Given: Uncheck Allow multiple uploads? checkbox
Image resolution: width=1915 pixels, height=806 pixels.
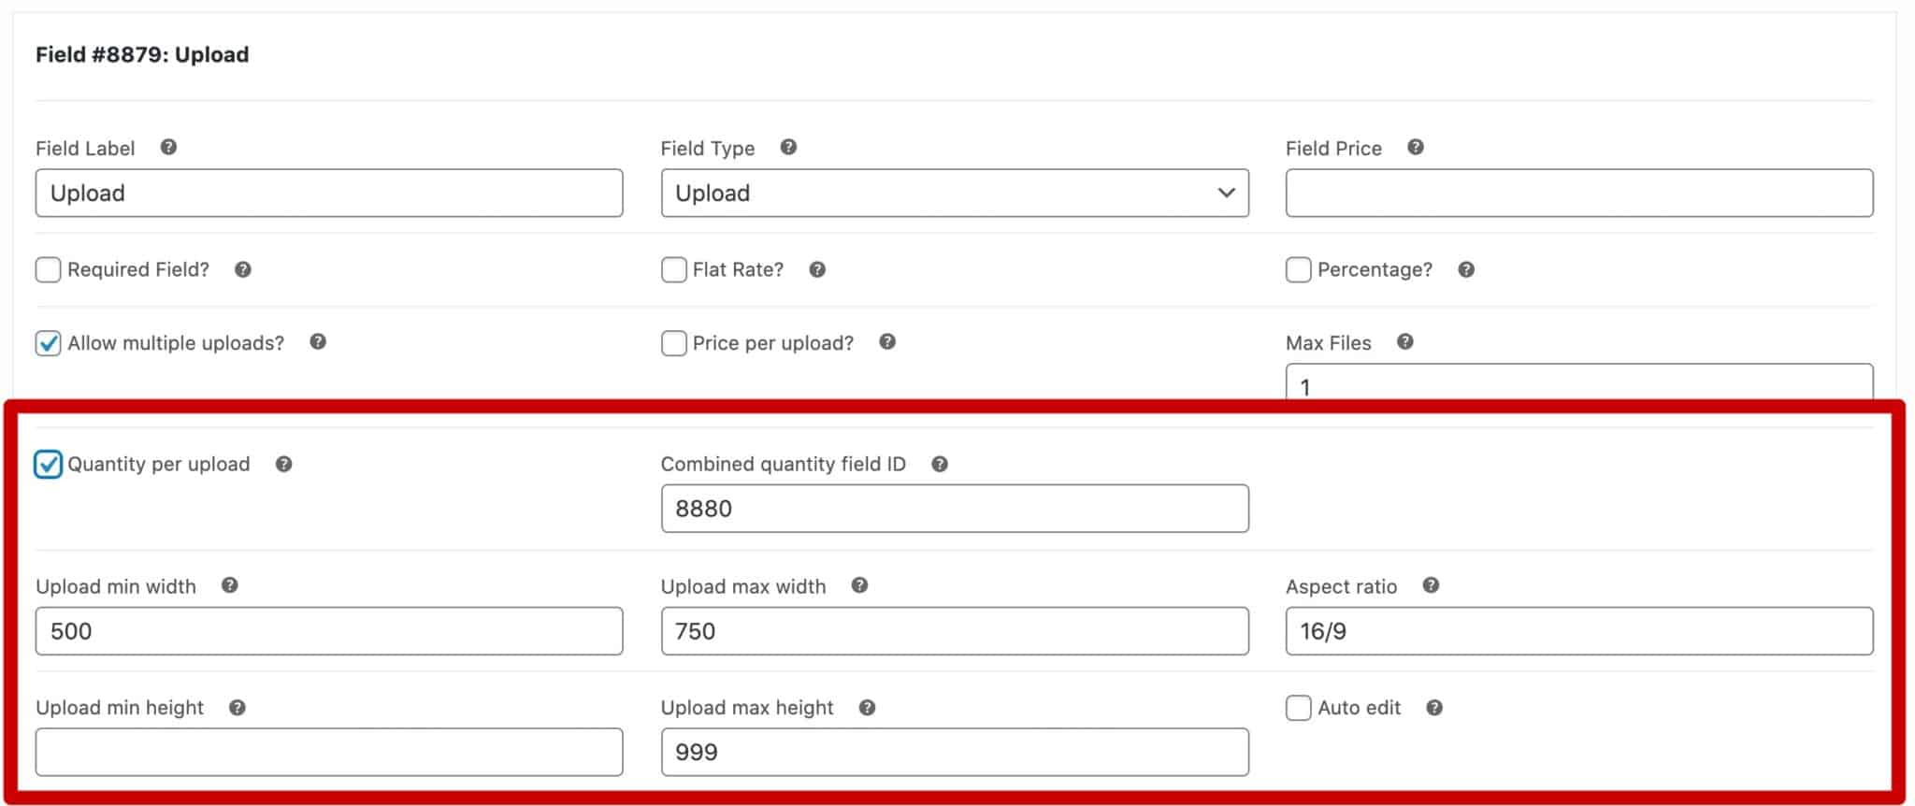Looking at the screenshot, I should [48, 343].
